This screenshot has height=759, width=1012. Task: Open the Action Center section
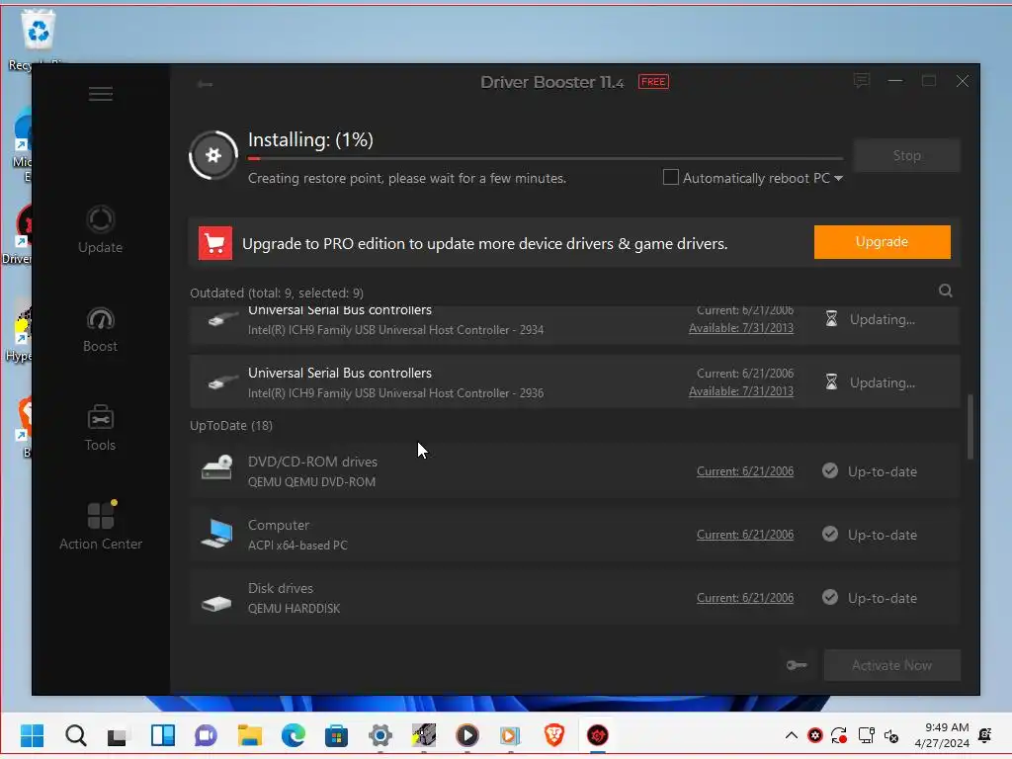click(101, 526)
